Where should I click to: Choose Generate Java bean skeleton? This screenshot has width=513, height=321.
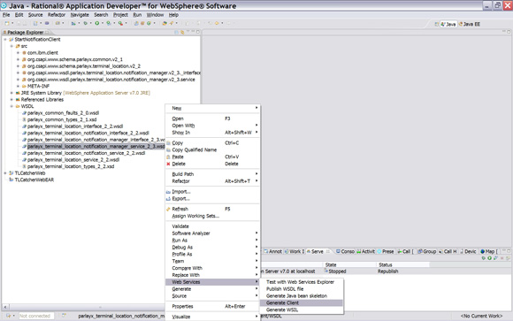[301, 296]
